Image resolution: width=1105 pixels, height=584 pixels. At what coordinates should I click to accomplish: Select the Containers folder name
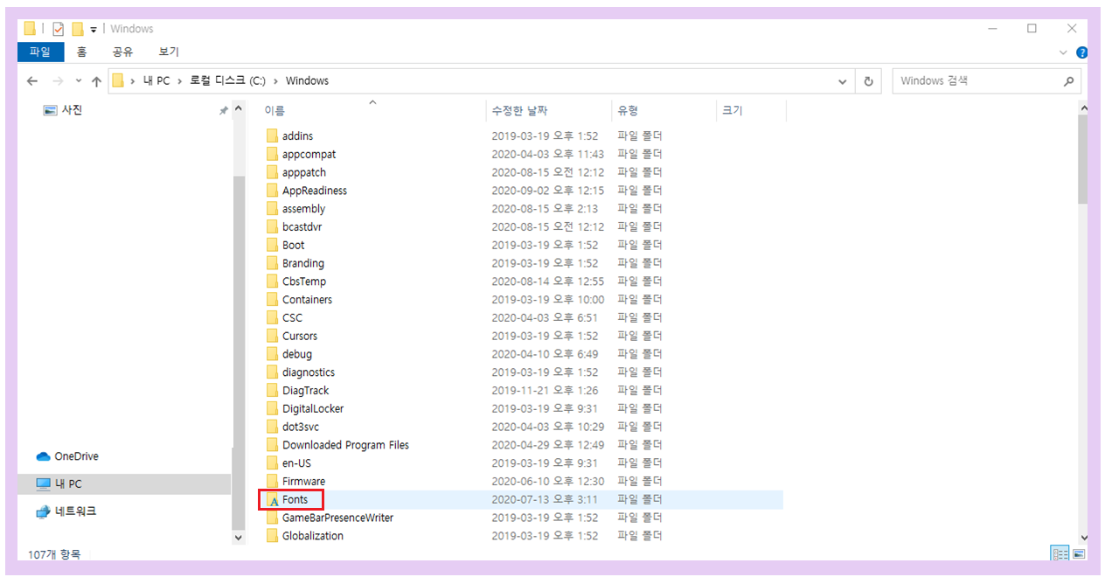(307, 300)
